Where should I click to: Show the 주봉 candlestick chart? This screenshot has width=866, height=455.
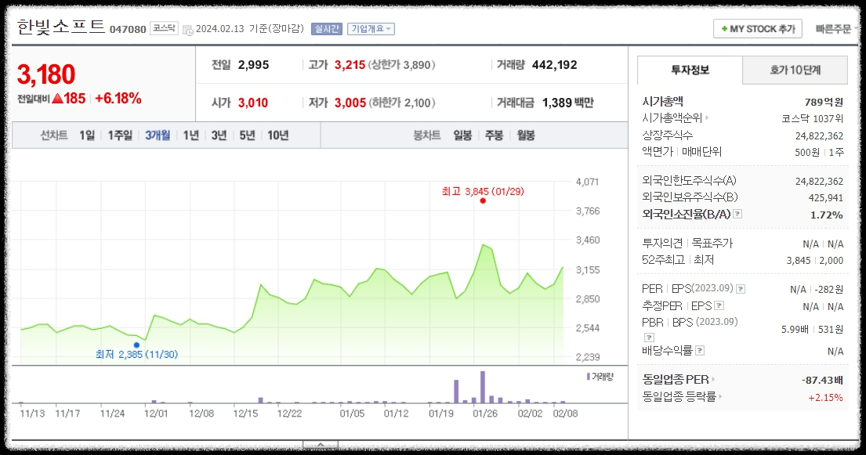pos(494,135)
